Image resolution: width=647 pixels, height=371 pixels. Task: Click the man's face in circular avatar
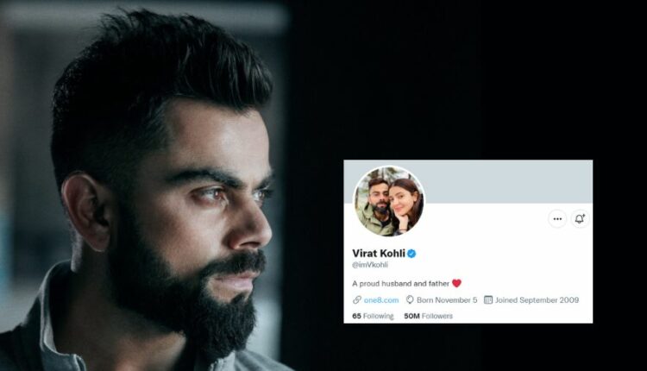[x=379, y=198]
